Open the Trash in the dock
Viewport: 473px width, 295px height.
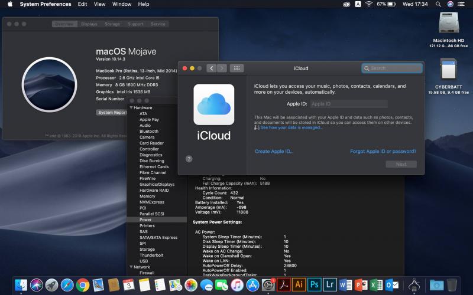click(452, 285)
